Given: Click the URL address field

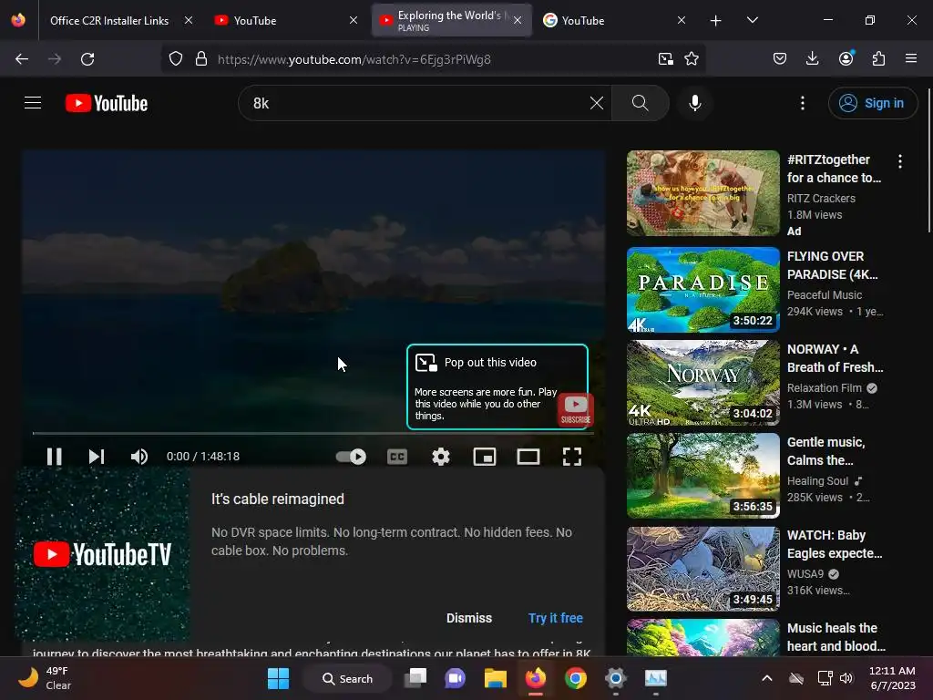Looking at the screenshot, I should (431, 59).
